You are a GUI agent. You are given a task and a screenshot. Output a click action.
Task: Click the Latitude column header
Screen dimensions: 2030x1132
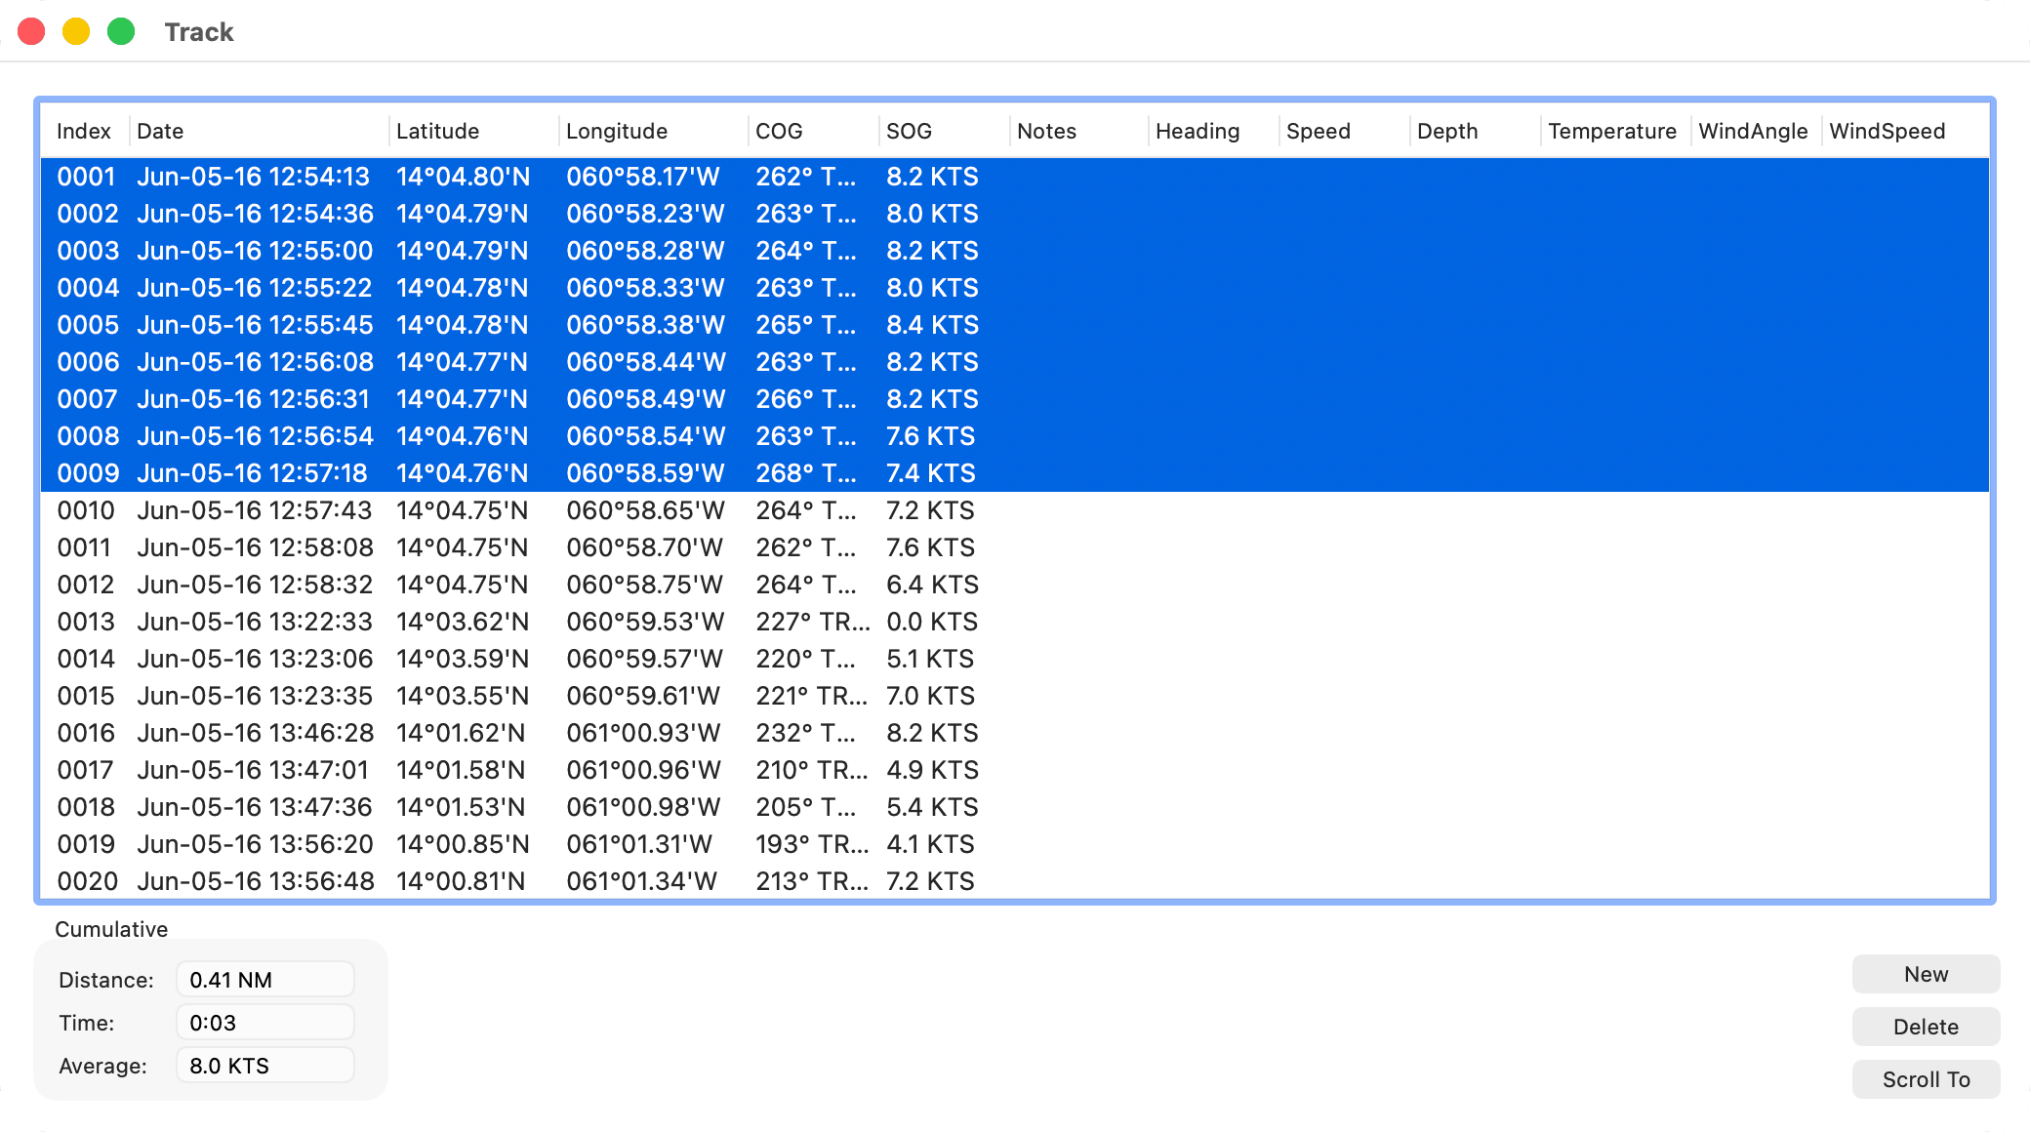click(473, 131)
